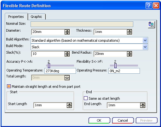Enable Same as start length checkbox
The width and height of the screenshot is (161, 127).
coord(86,98)
